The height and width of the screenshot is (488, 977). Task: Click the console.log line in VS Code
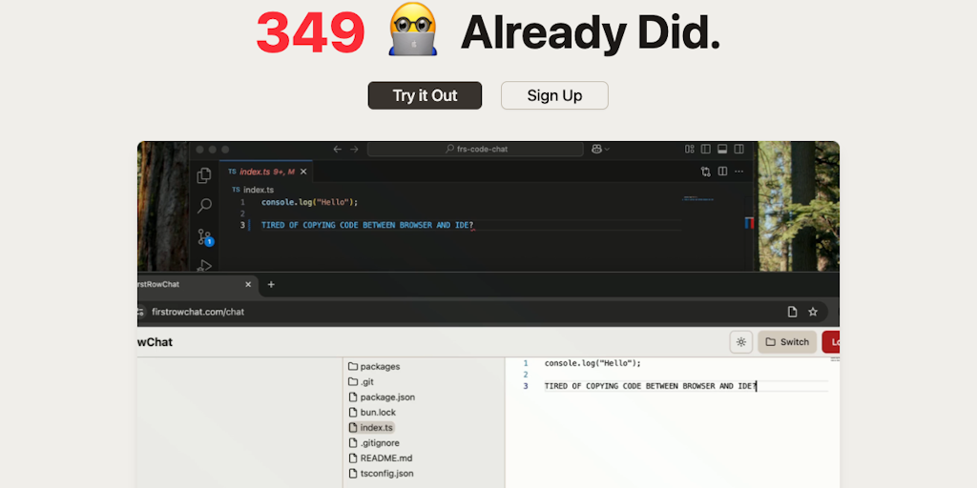click(310, 202)
